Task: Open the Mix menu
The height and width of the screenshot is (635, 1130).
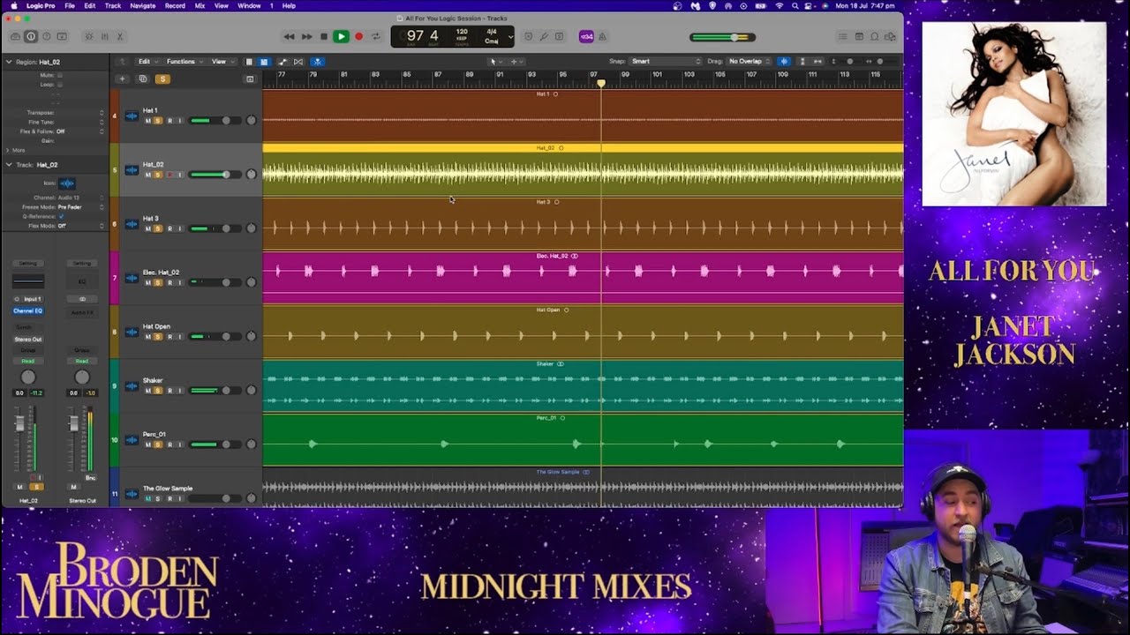Action: pyautogui.click(x=200, y=5)
